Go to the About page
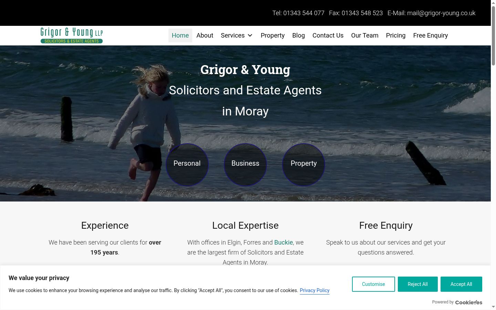The height and width of the screenshot is (310, 496). (205, 35)
